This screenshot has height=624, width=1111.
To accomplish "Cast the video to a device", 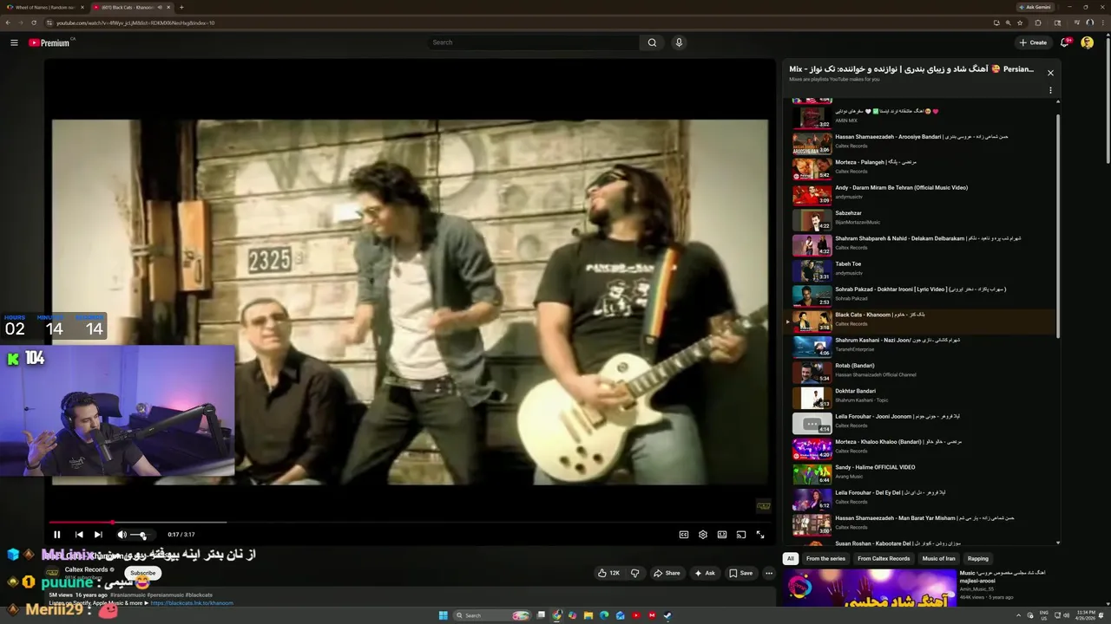I will pyautogui.click(x=741, y=535).
